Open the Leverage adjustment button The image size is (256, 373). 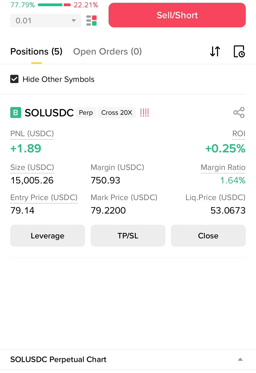[48, 236]
